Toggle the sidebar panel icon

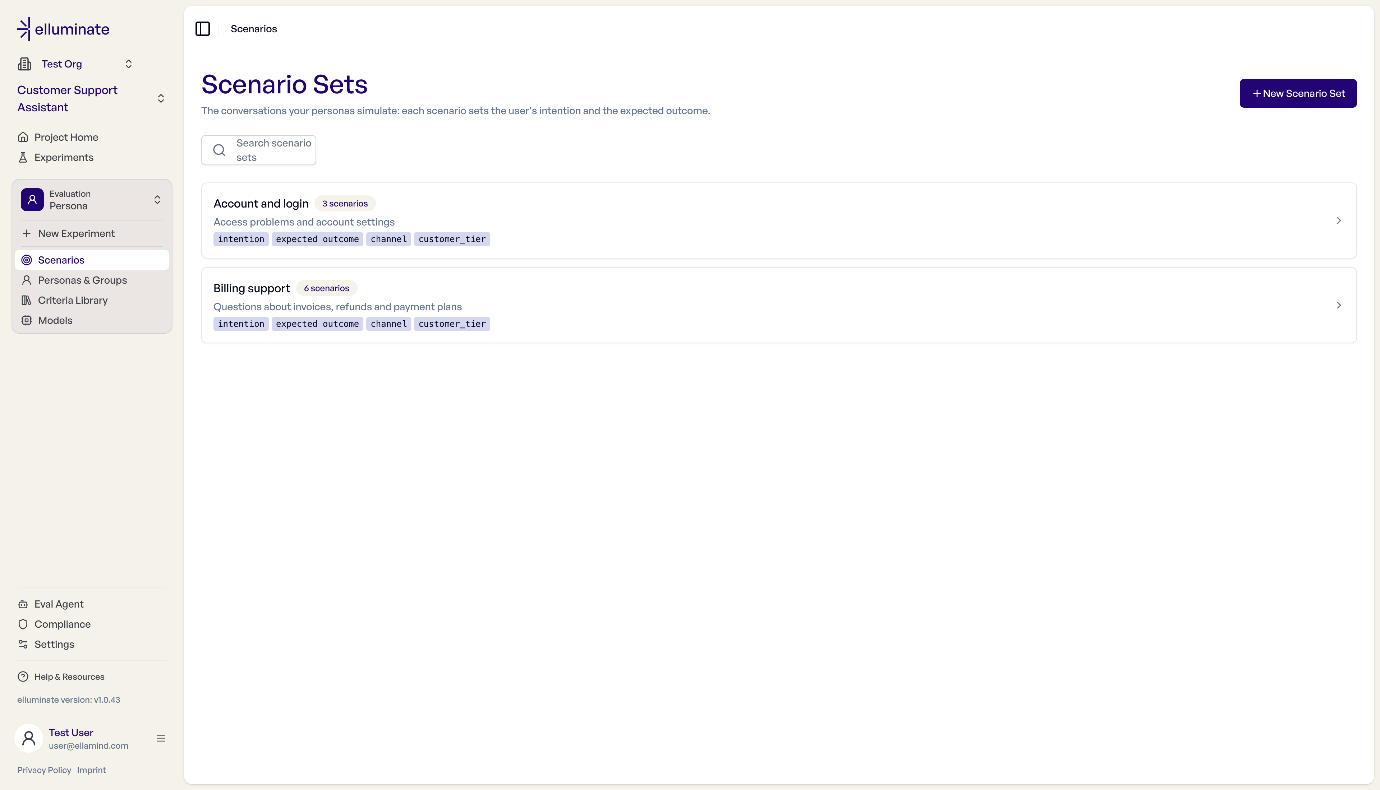(x=202, y=29)
